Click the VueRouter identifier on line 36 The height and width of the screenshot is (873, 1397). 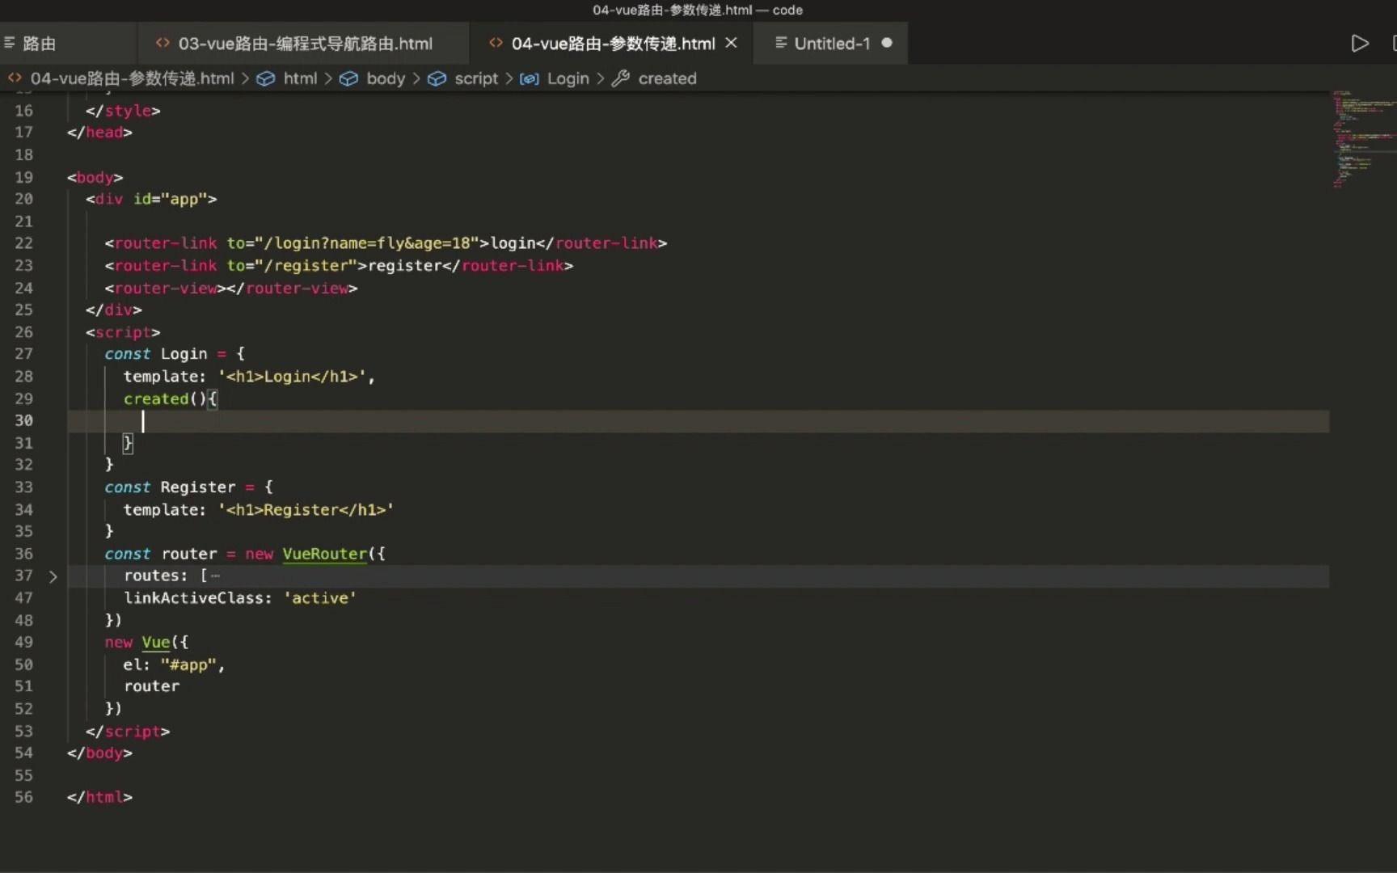(324, 554)
